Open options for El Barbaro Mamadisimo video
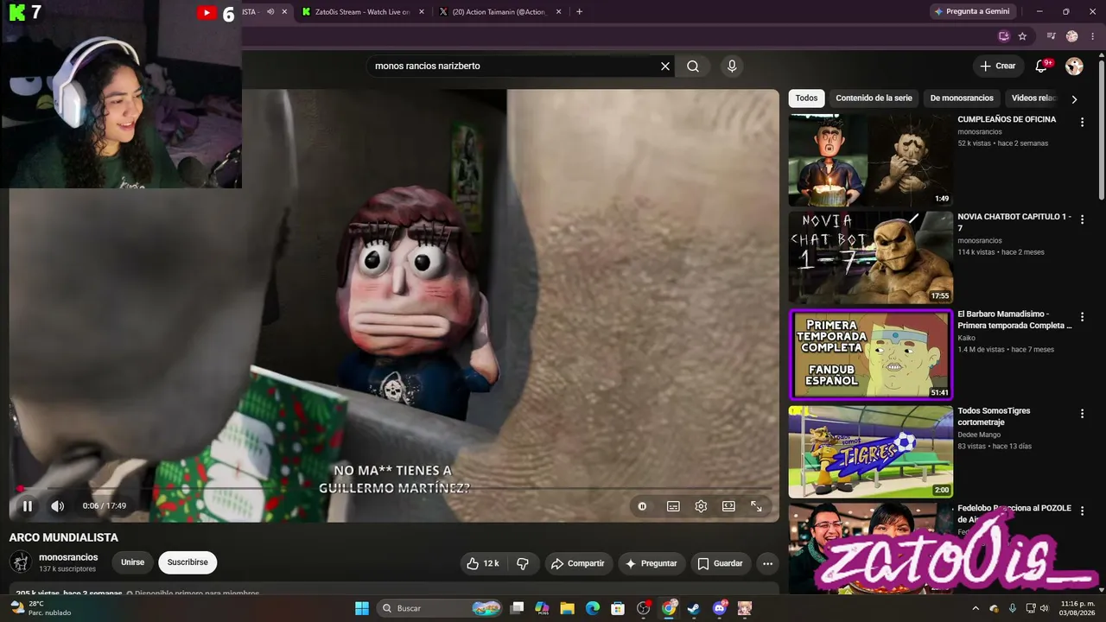1106x622 pixels. (x=1082, y=317)
